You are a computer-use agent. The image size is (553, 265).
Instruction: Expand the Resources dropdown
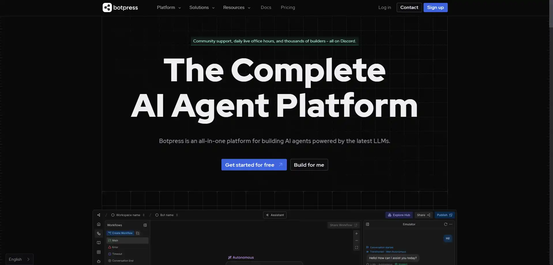pyautogui.click(x=237, y=7)
